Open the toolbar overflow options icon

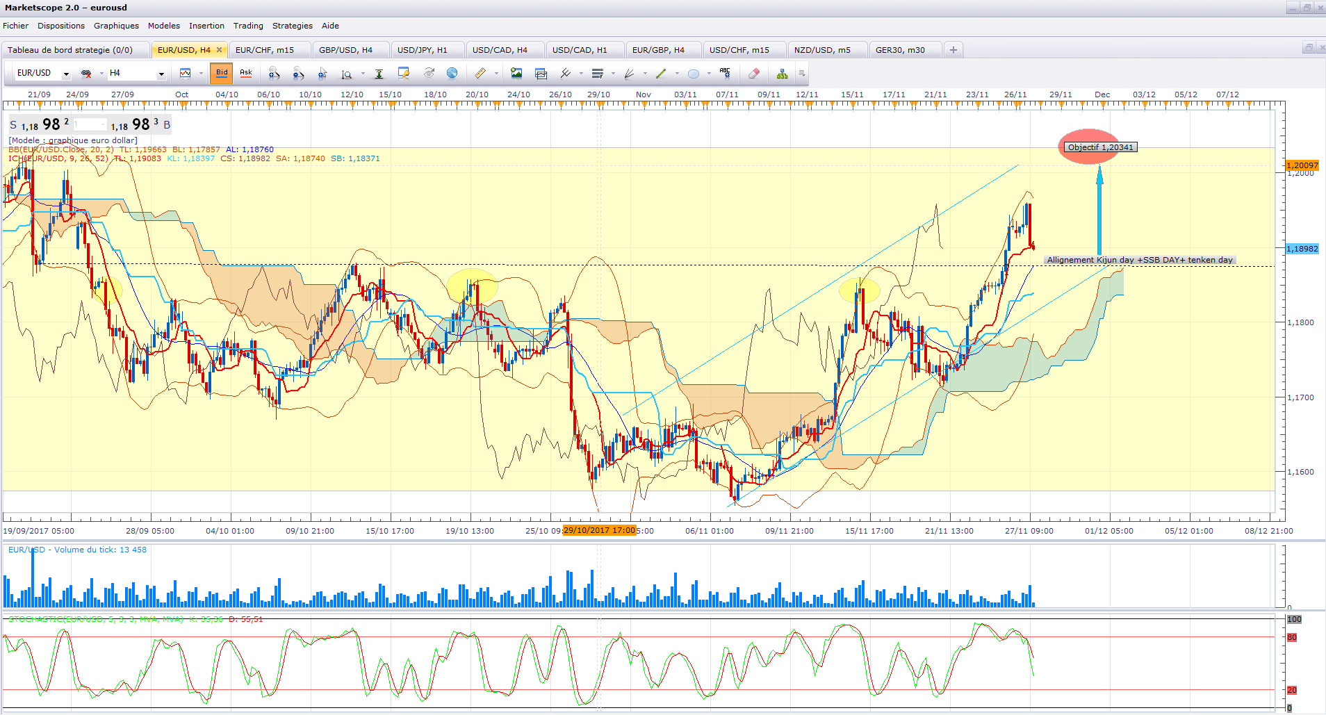click(x=801, y=73)
